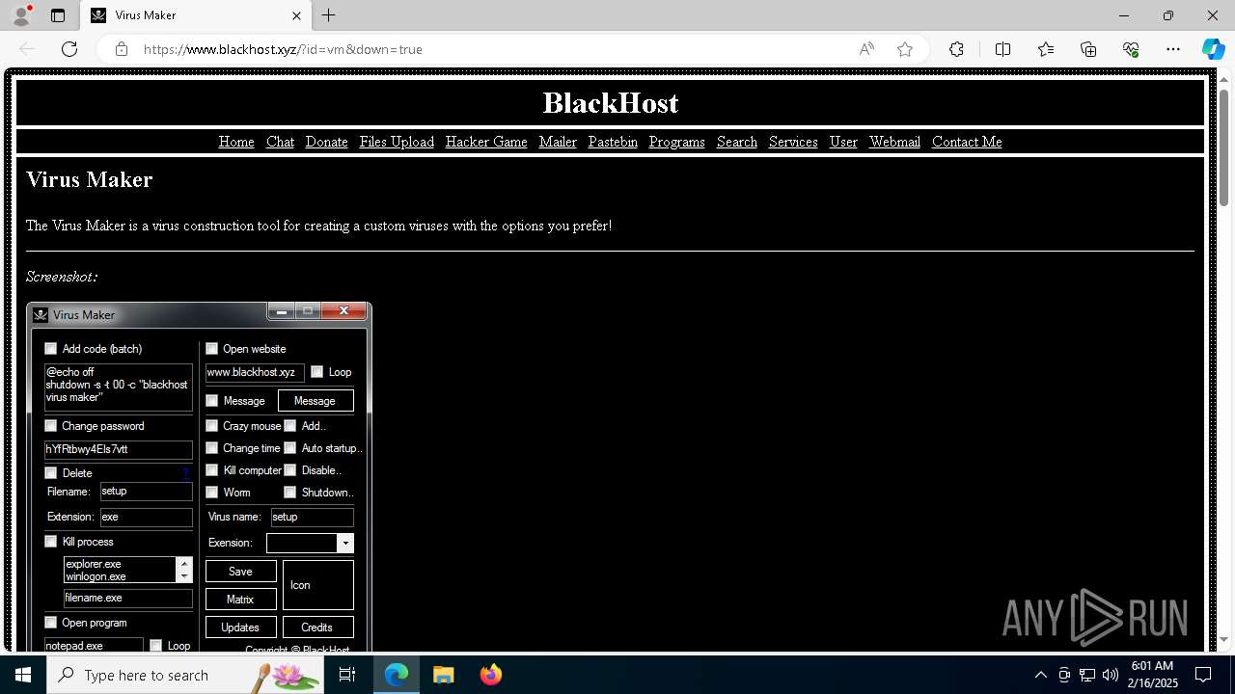Viewport: 1235px width, 694px height.
Task: Click the Auto startup checkbox in screenshot
Action: 290,448
